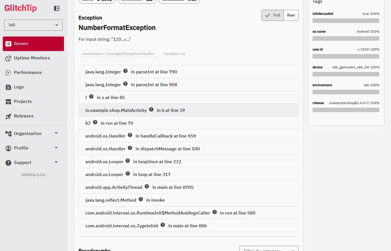Viewport: 391px width, 251px height.
Task: Open Projects page link
Action: pos(33,102)
